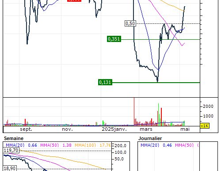The width and height of the screenshot is (221, 171).
Task: Click the 0,351 green support level label
Action: click(x=114, y=39)
